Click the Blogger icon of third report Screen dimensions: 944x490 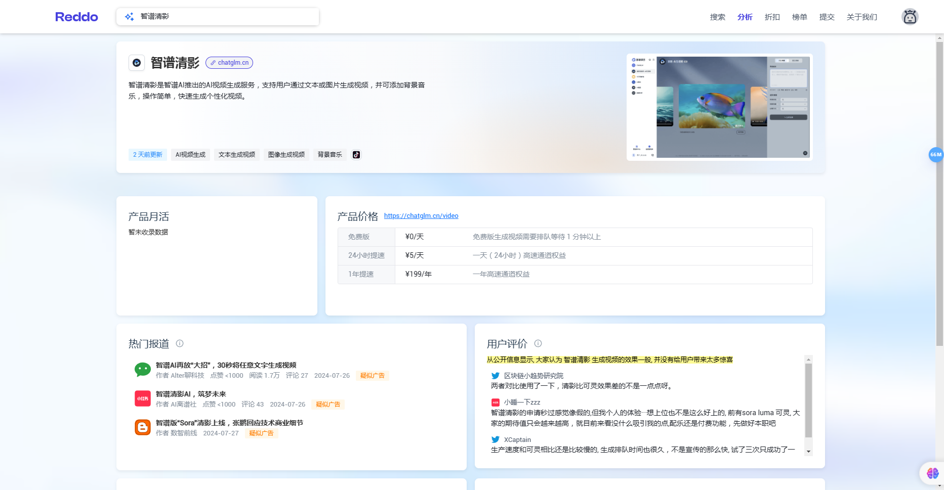point(143,427)
